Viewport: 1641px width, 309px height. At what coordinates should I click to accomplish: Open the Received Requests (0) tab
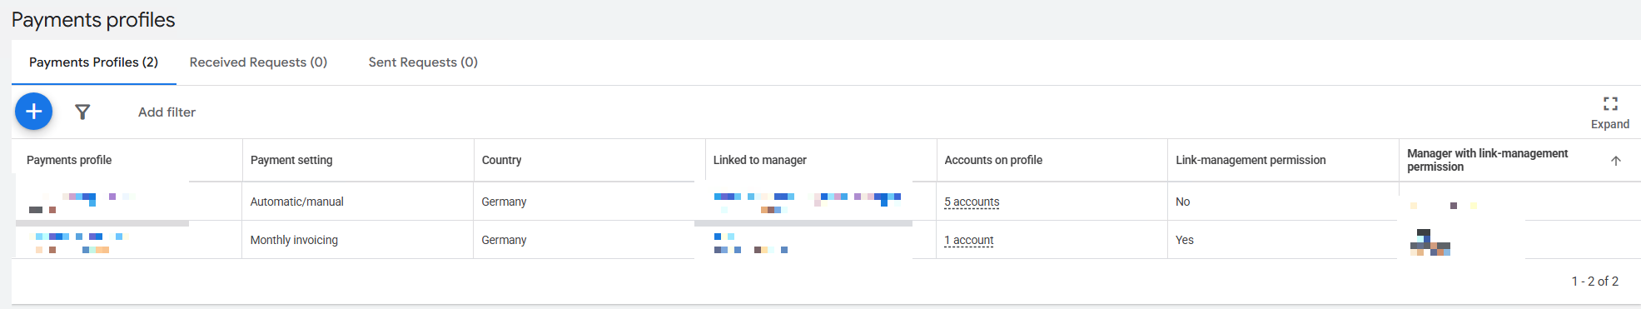click(x=258, y=62)
